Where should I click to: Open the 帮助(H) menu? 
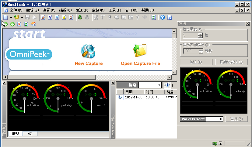(148, 10)
